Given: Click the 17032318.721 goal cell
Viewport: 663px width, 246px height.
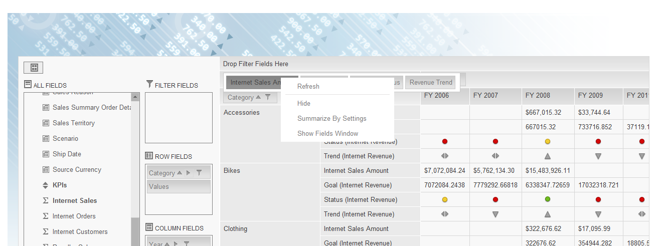Looking at the screenshot, I should coord(598,185).
